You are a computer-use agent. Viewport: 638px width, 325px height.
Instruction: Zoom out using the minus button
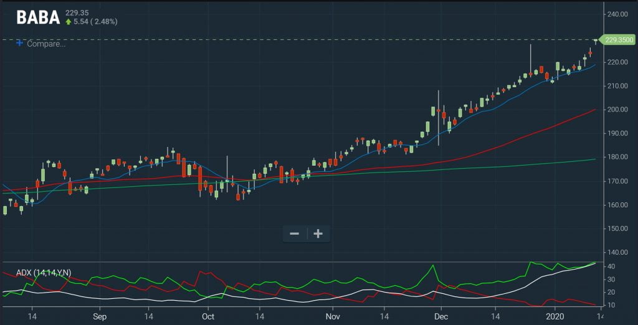pyautogui.click(x=295, y=234)
